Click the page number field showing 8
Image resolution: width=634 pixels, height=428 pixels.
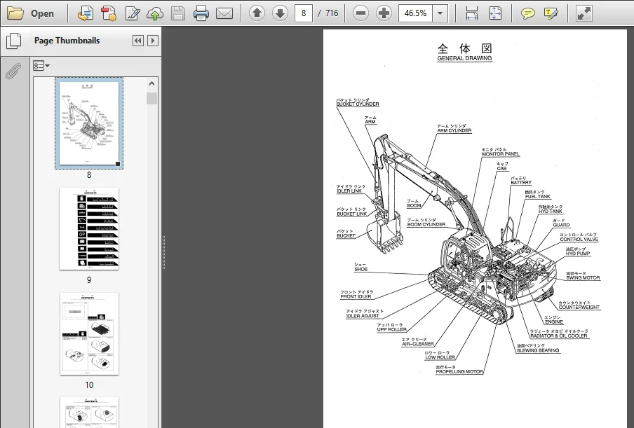(x=303, y=13)
